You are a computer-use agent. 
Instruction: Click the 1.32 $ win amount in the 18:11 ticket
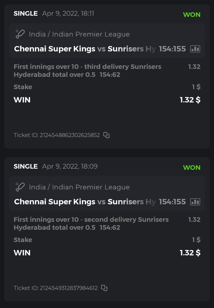click(x=190, y=100)
